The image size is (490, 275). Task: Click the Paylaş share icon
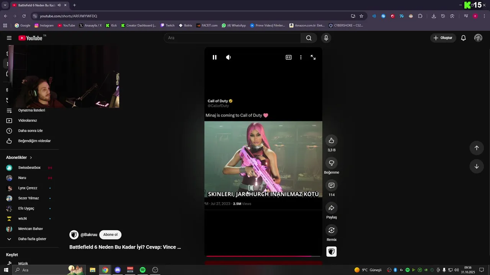[x=332, y=208]
